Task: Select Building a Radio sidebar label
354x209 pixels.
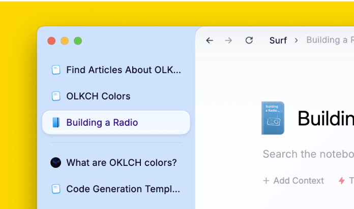Action: 102,122
